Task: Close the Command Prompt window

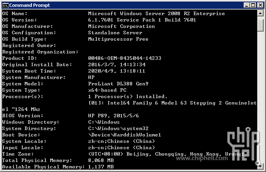Action: [260, 5]
